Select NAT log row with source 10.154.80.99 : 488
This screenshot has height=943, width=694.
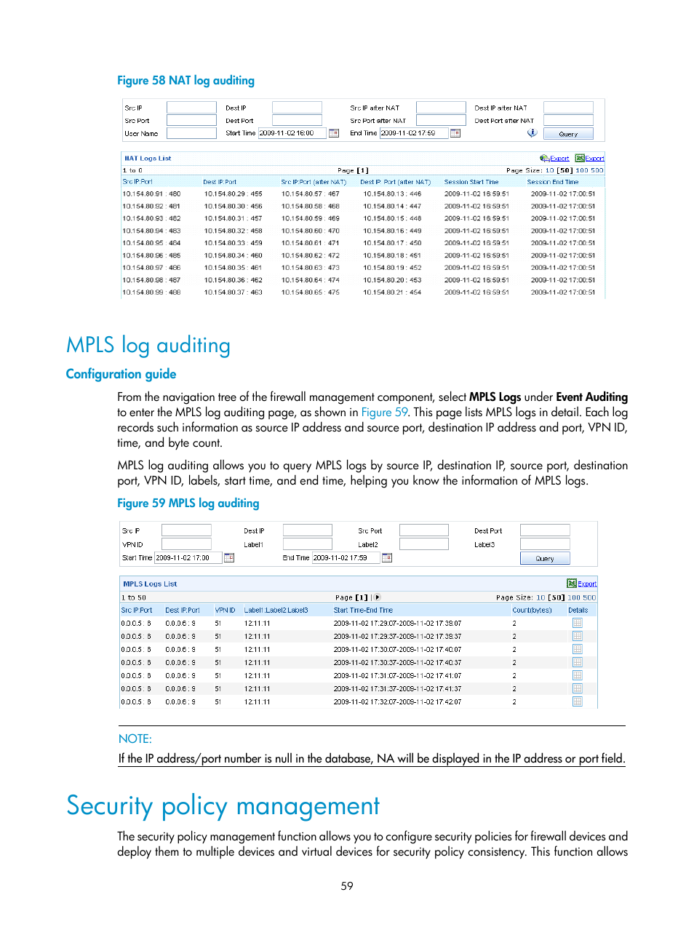click(363, 293)
